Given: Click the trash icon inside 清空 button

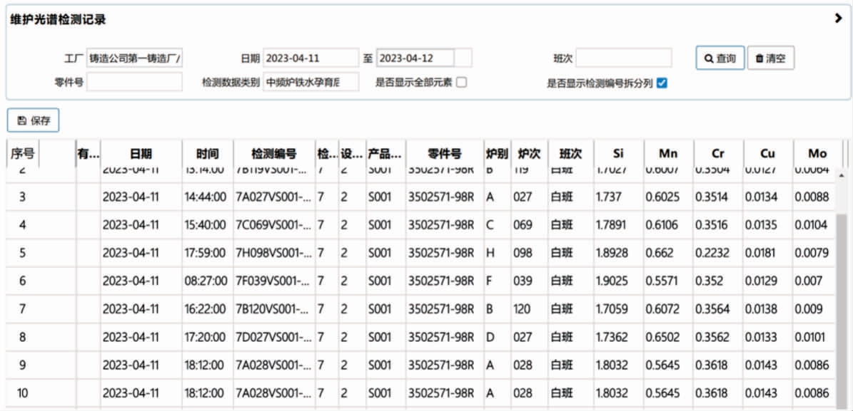Looking at the screenshot, I should (760, 58).
